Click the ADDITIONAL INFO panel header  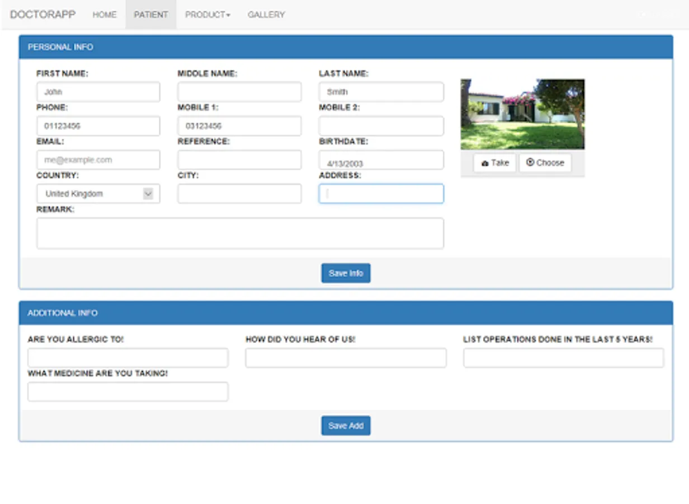(x=346, y=313)
